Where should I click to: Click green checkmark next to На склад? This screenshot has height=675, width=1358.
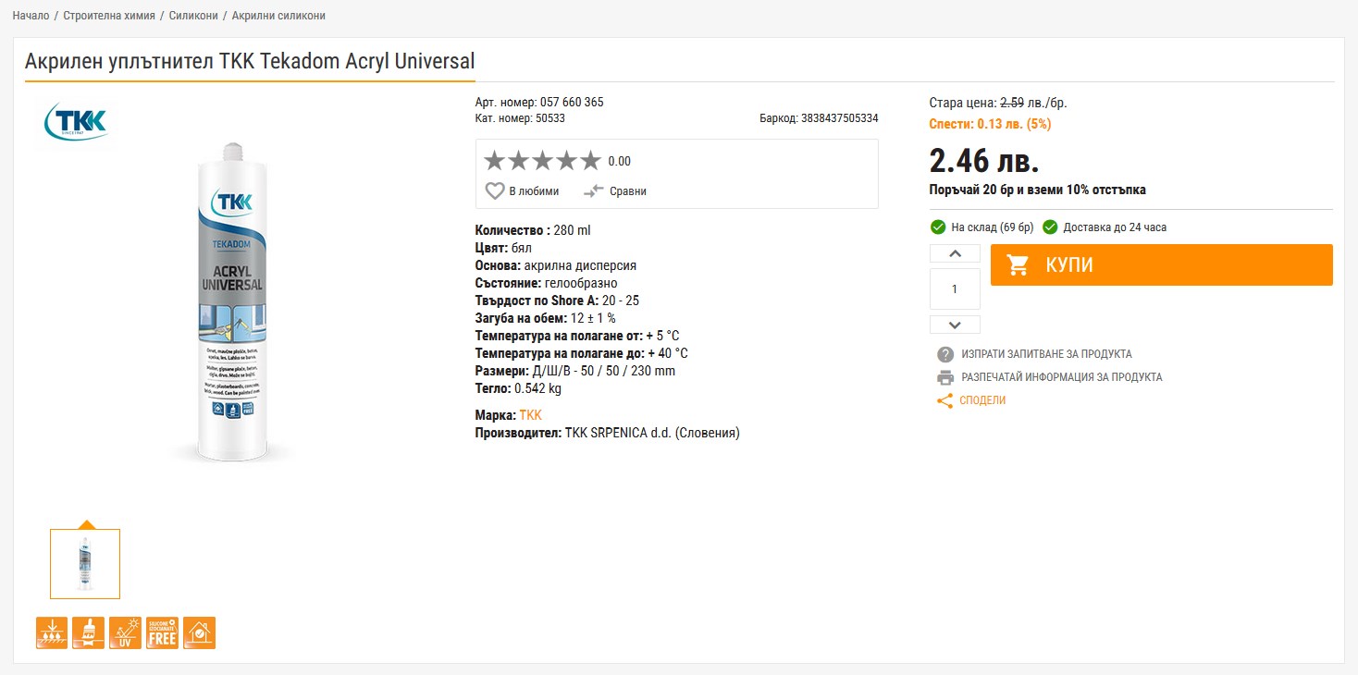coord(937,227)
